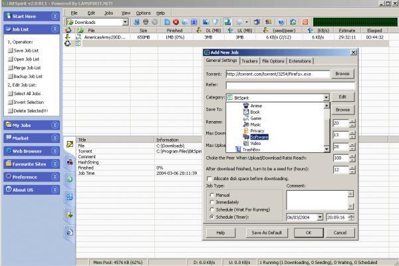This screenshot has height=266, width=399.
Task: Select the Manual job type radio button
Action: point(211,195)
